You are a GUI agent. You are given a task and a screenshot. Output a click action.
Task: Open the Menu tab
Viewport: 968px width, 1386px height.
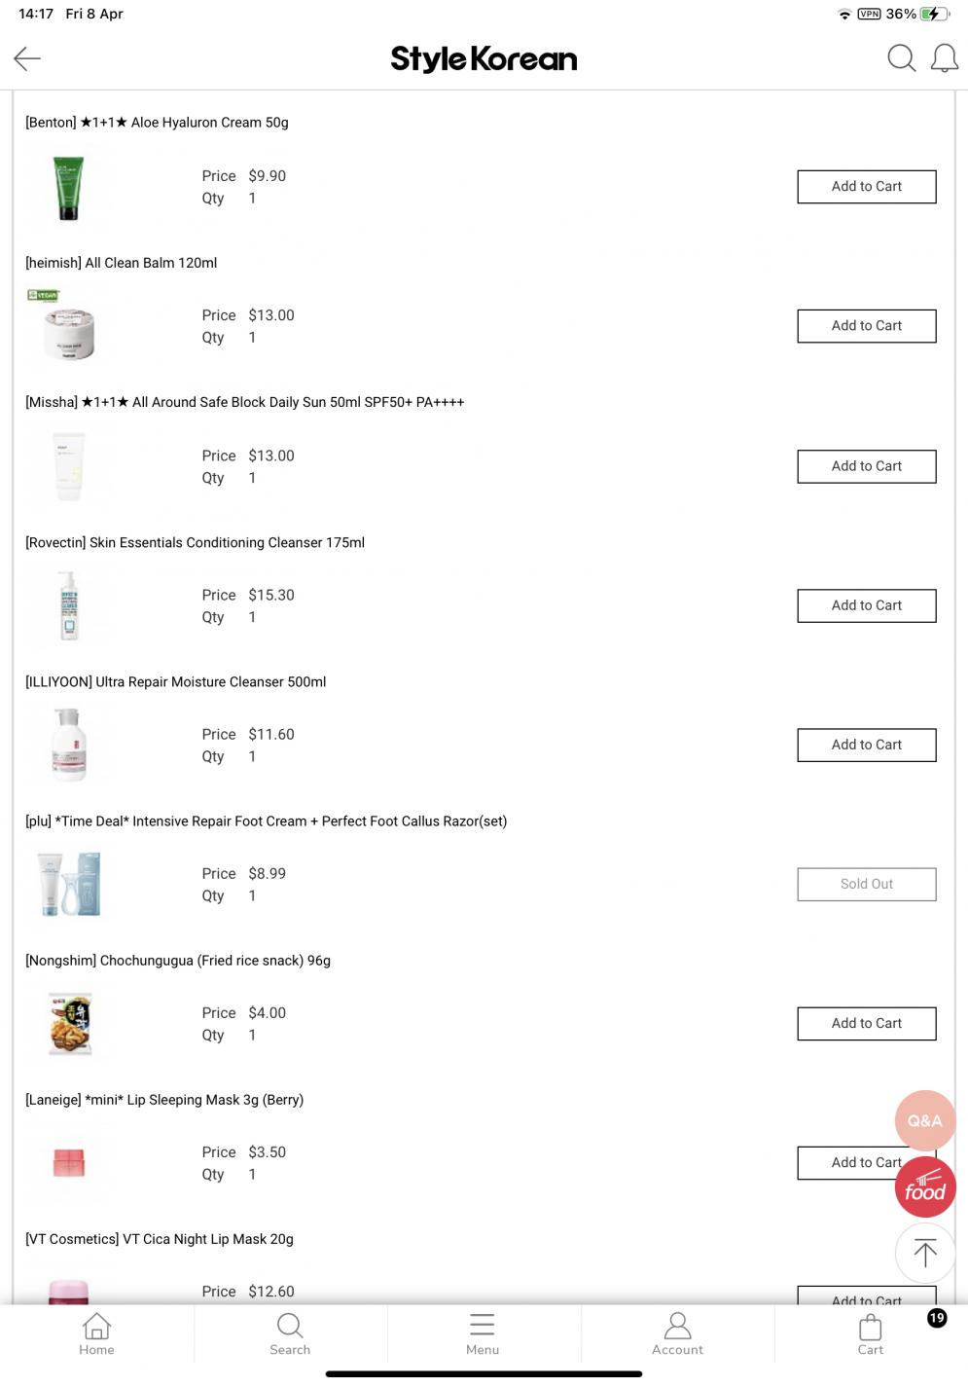pos(483,1333)
